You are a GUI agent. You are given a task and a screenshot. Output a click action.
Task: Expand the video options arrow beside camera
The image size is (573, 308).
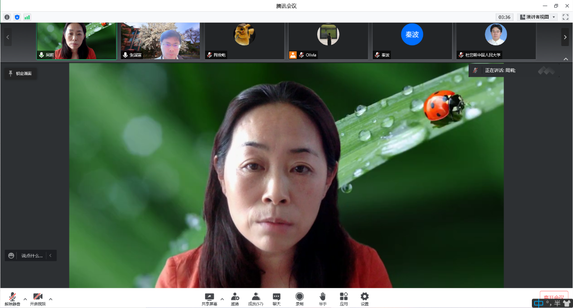[x=51, y=299]
